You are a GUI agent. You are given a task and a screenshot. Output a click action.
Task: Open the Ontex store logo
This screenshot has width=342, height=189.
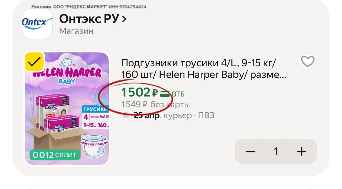[37, 24]
